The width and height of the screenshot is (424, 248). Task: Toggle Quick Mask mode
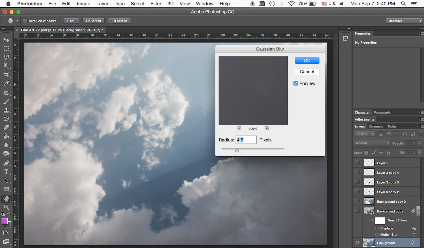point(6,233)
